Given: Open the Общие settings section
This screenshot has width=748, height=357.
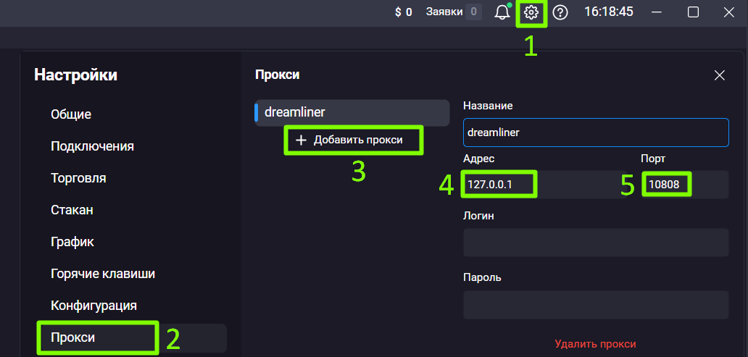Looking at the screenshot, I should [x=71, y=114].
